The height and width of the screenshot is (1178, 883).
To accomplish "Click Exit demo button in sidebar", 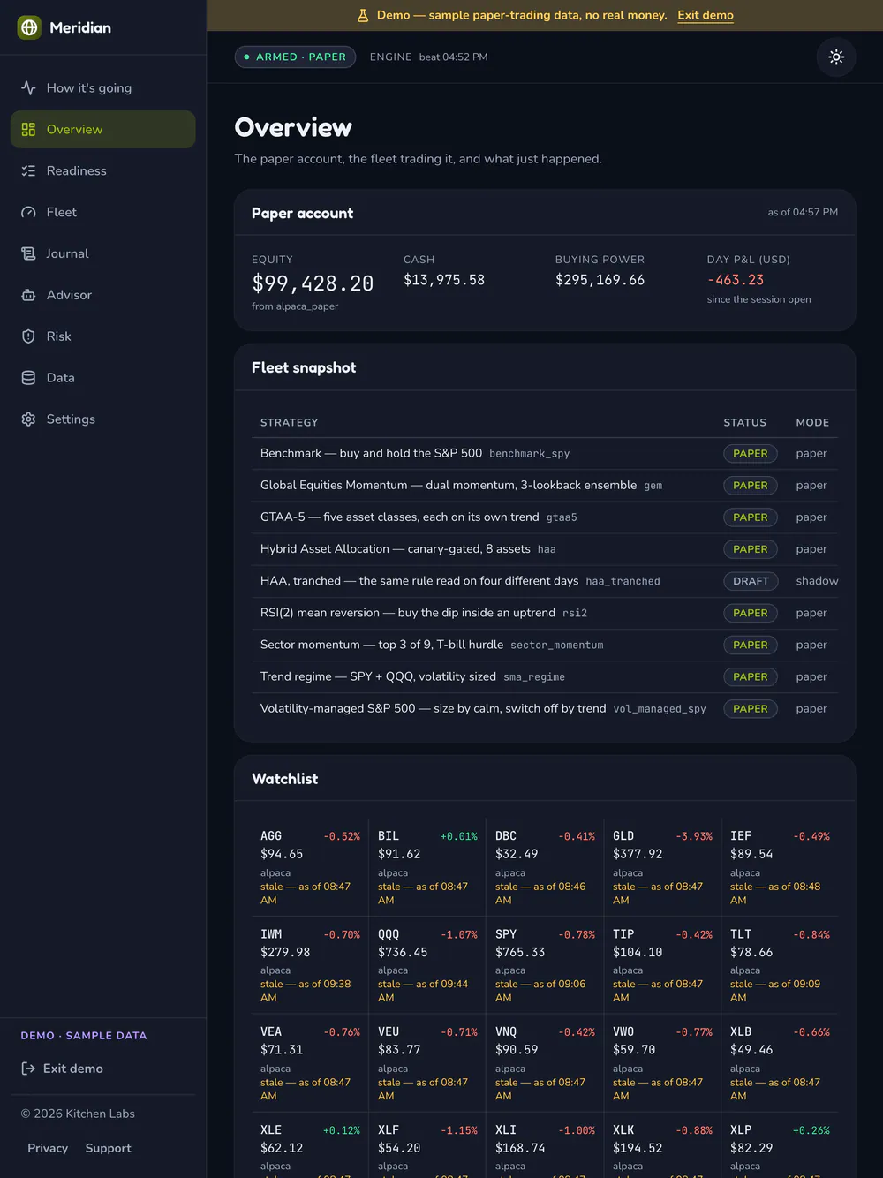I will pyautogui.click(x=62, y=1069).
